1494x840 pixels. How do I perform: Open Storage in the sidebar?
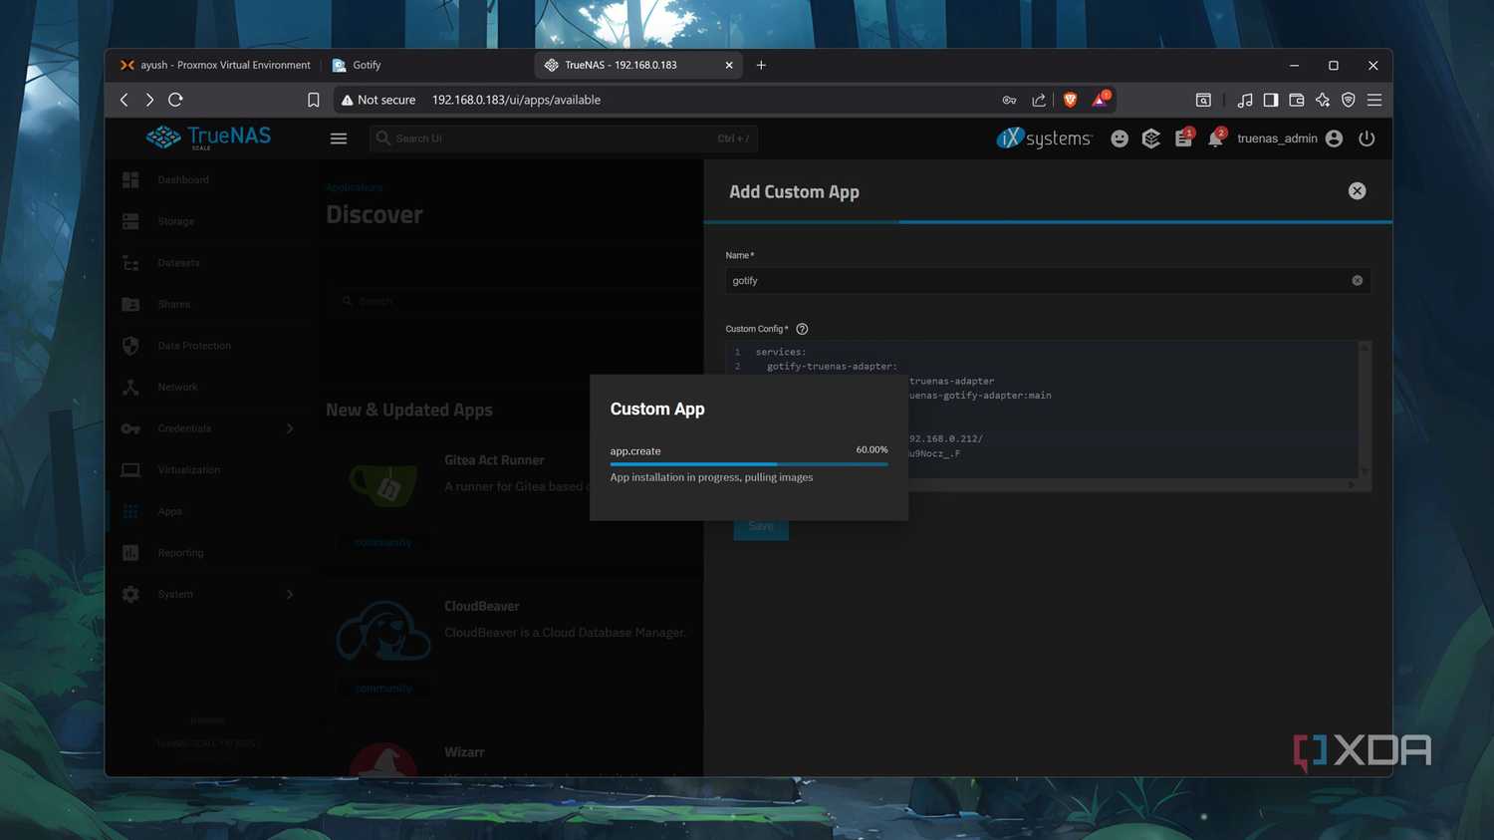(211, 221)
